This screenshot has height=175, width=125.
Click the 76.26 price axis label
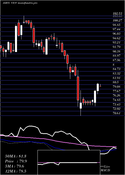click(x=117, y=95)
